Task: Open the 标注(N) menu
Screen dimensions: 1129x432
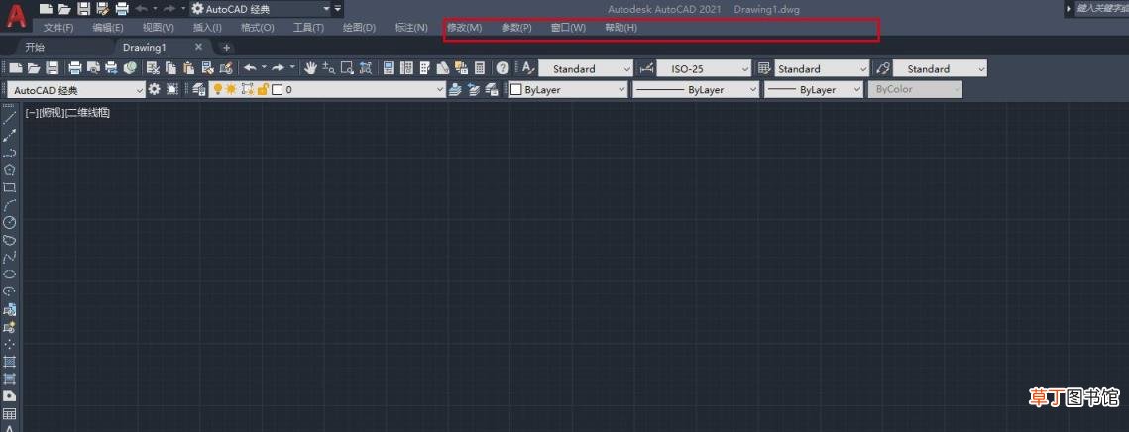Action: pos(411,28)
